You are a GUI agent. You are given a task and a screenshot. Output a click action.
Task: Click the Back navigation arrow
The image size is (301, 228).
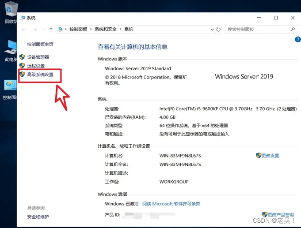(x=23, y=30)
